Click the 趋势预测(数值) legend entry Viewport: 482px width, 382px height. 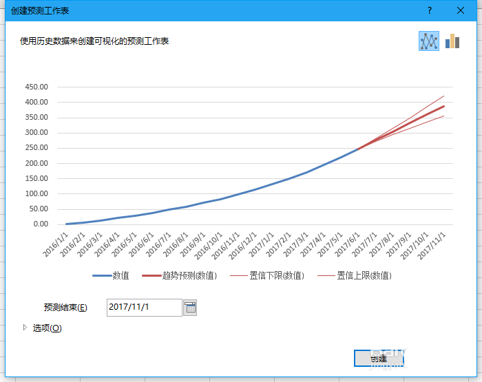tap(180, 276)
